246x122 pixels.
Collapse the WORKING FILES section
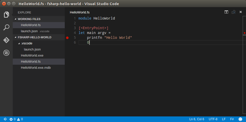(38, 19)
